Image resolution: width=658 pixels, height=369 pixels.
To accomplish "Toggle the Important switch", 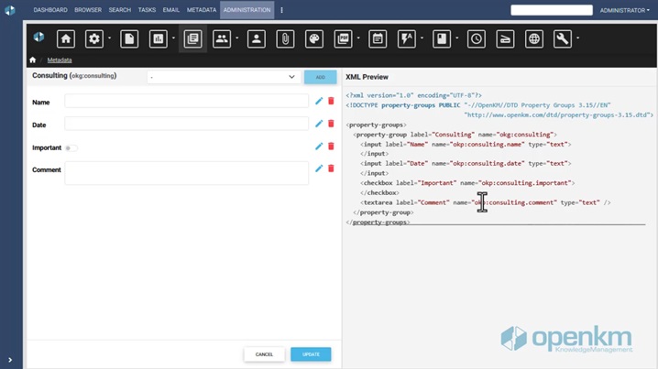I will [x=71, y=148].
